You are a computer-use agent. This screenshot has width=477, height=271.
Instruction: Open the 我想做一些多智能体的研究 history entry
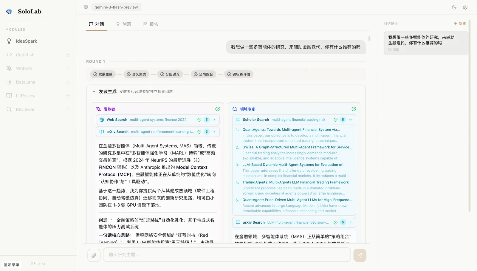426,43
